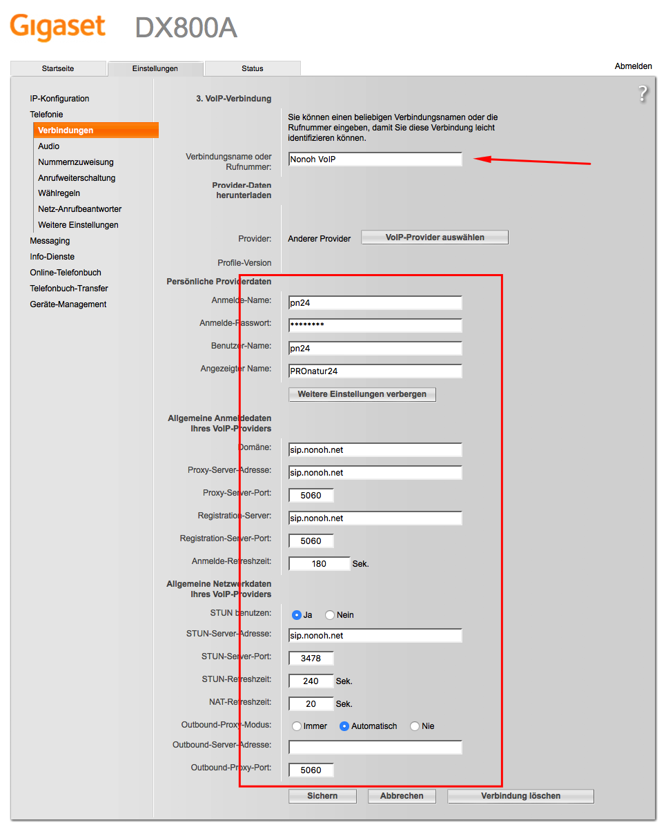Set Outbound-Proxy-Modus to Immer

(x=297, y=726)
